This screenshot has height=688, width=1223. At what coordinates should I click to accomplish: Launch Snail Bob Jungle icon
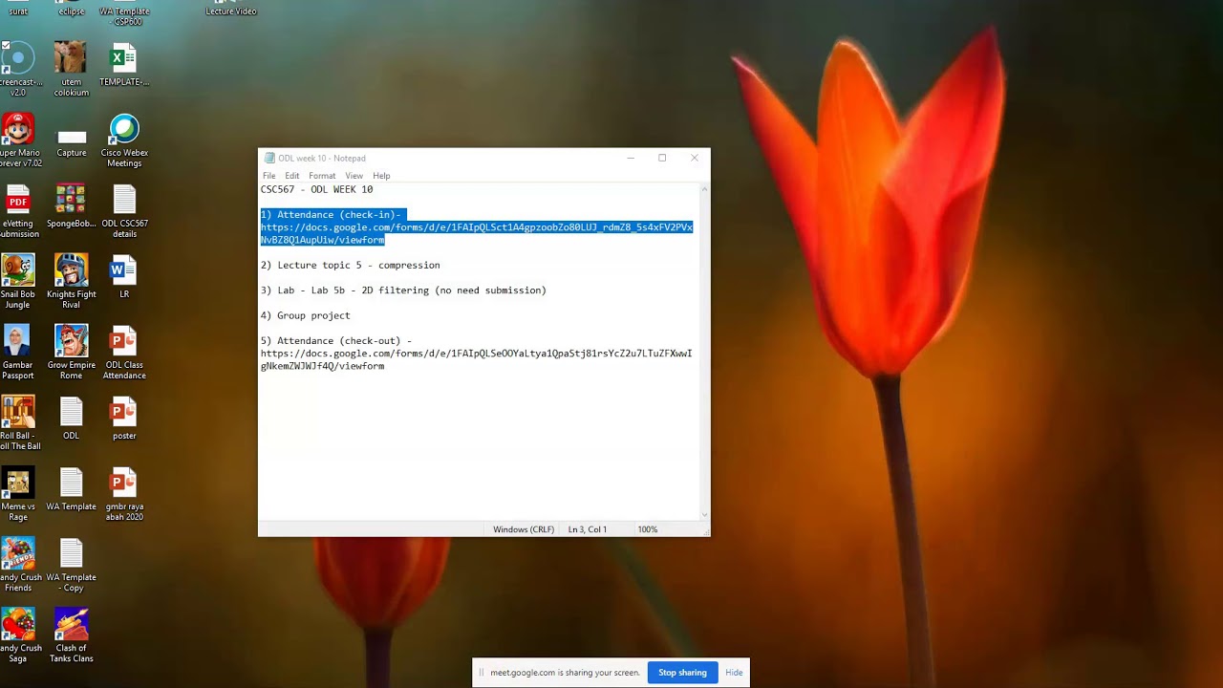[18, 282]
